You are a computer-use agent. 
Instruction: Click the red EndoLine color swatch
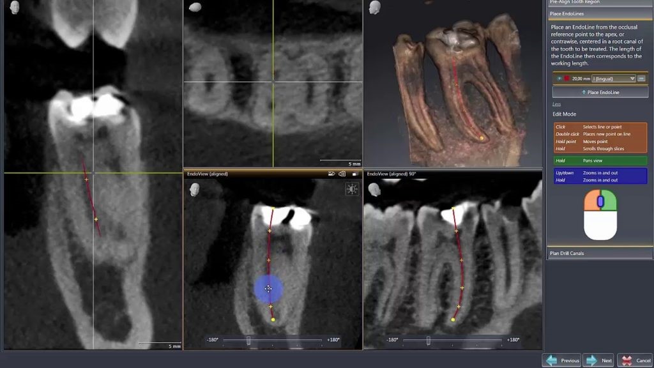pos(567,79)
